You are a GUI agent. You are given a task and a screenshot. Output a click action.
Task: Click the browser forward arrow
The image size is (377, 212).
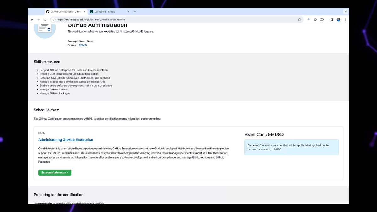38,19
